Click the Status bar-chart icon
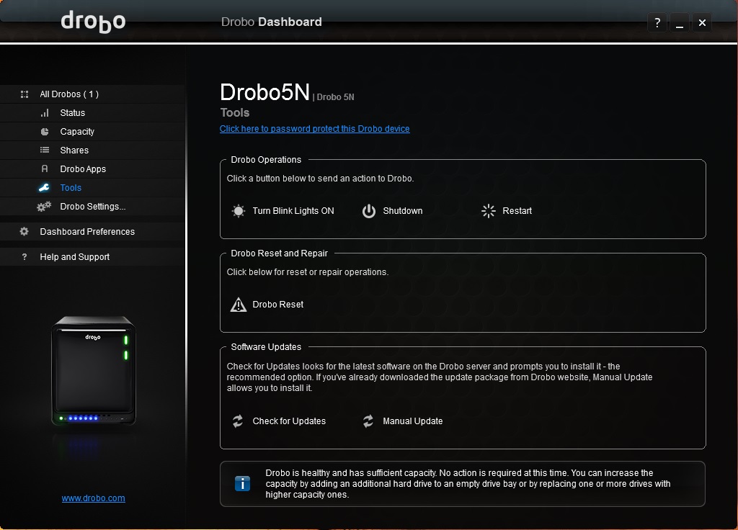 click(45, 113)
